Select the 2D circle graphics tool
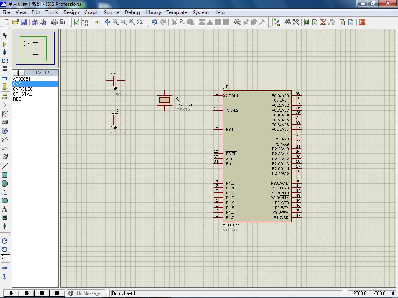 click(5, 184)
